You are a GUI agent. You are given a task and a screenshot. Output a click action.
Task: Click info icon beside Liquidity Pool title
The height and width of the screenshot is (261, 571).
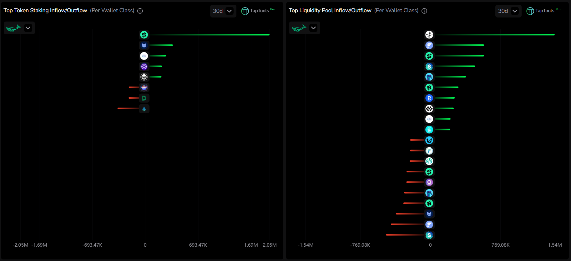coord(424,11)
